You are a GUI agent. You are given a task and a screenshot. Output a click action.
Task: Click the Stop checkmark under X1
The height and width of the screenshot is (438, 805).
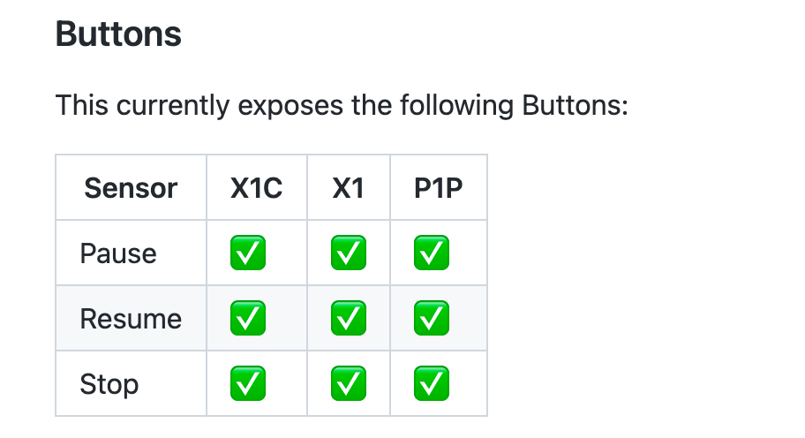[x=349, y=383]
